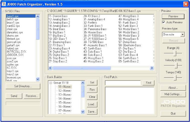The width and height of the screenshot is (190, 122).
Task: Select slot 13-<None> in Bank Builder
Action: [x=65, y=95]
